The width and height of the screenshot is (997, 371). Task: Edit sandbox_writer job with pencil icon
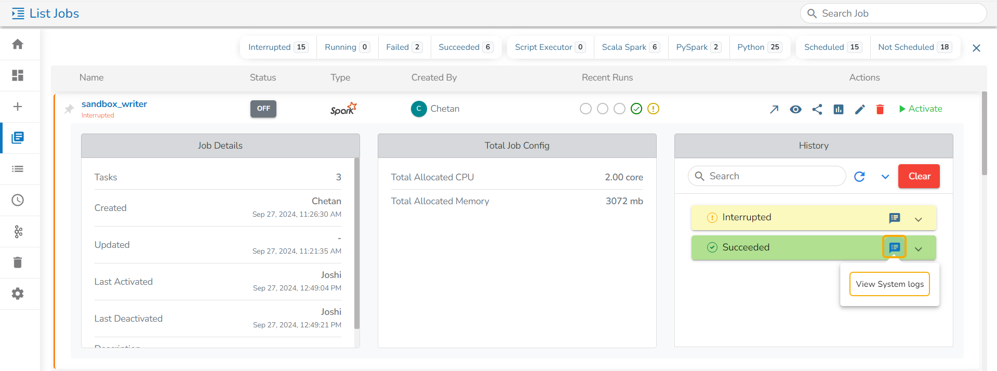click(860, 109)
